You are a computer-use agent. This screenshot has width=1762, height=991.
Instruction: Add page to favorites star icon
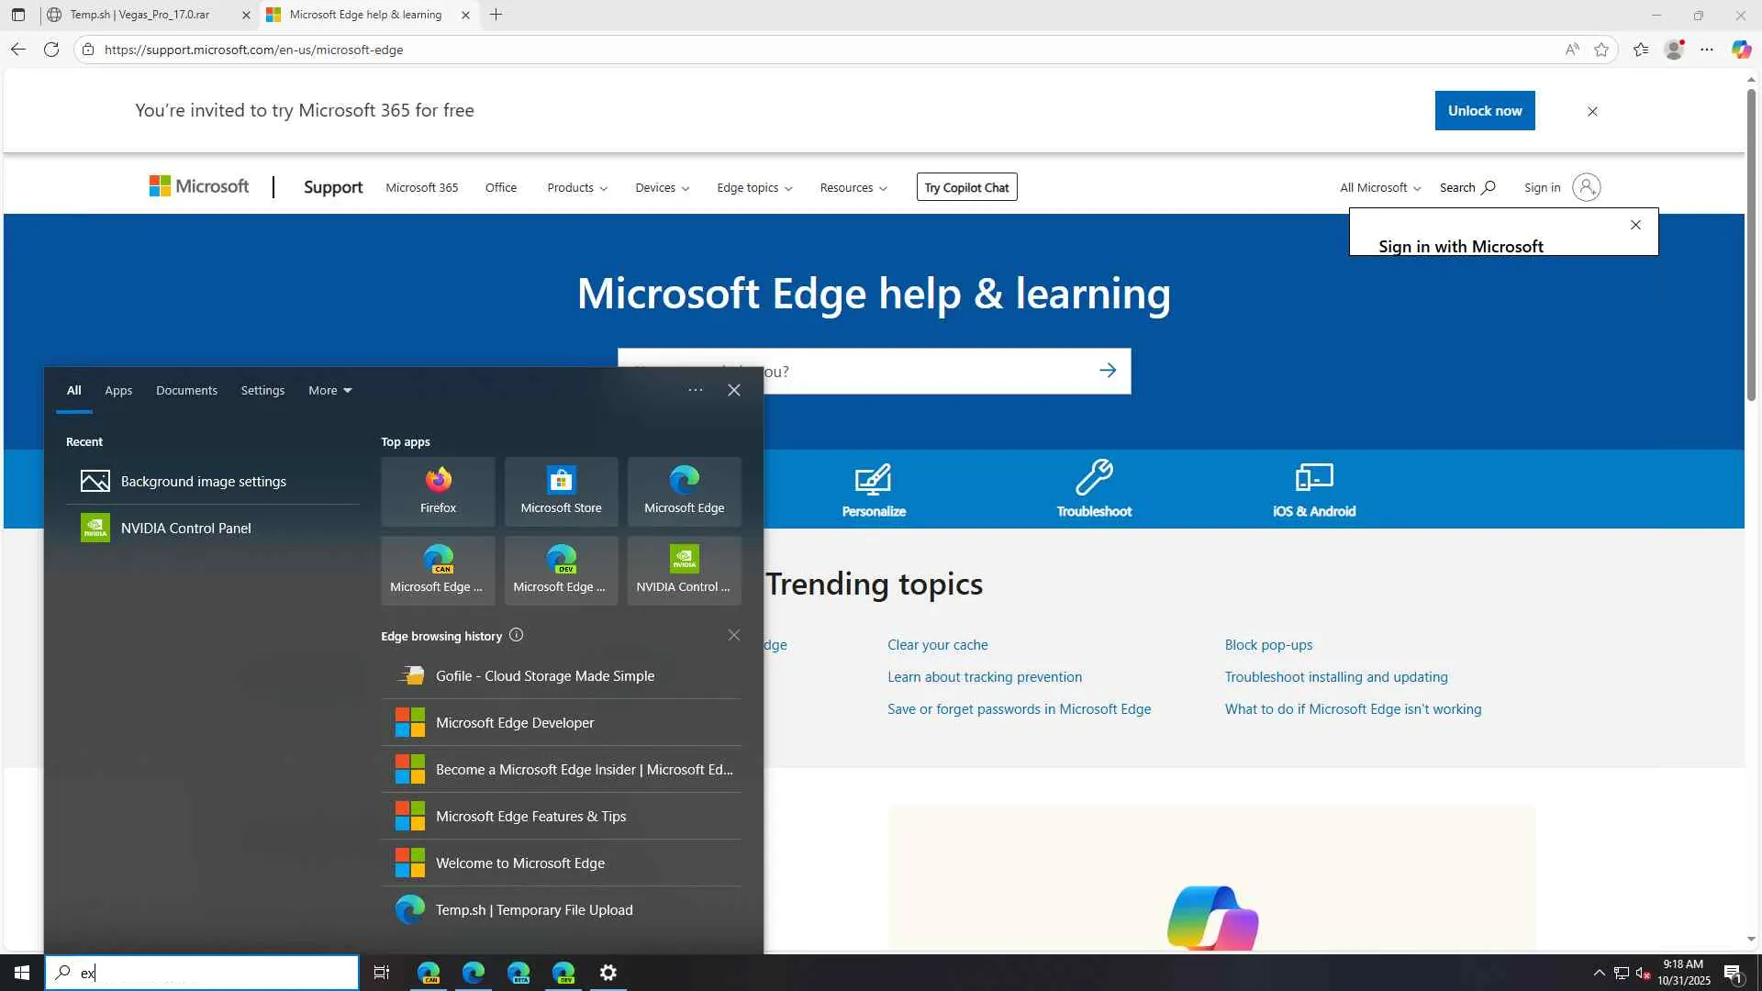tap(1601, 50)
